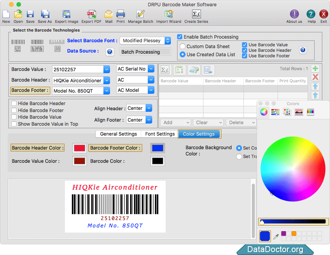Open Manage Batch tool

coord(140,14)
